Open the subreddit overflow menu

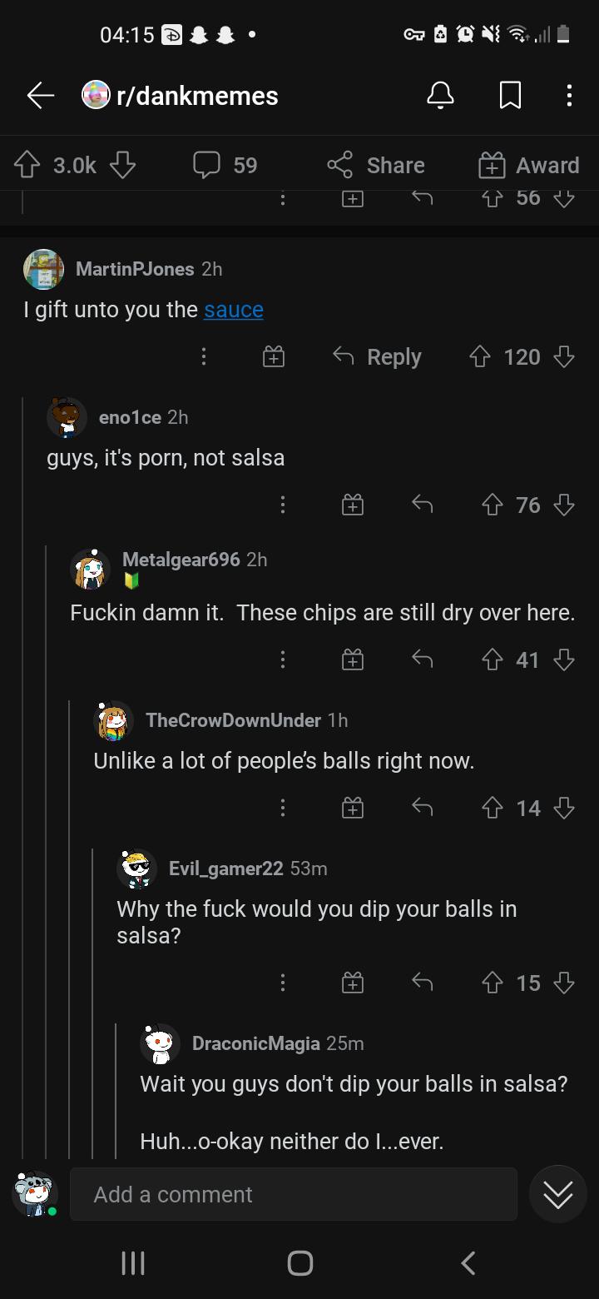tap(569, 95)
